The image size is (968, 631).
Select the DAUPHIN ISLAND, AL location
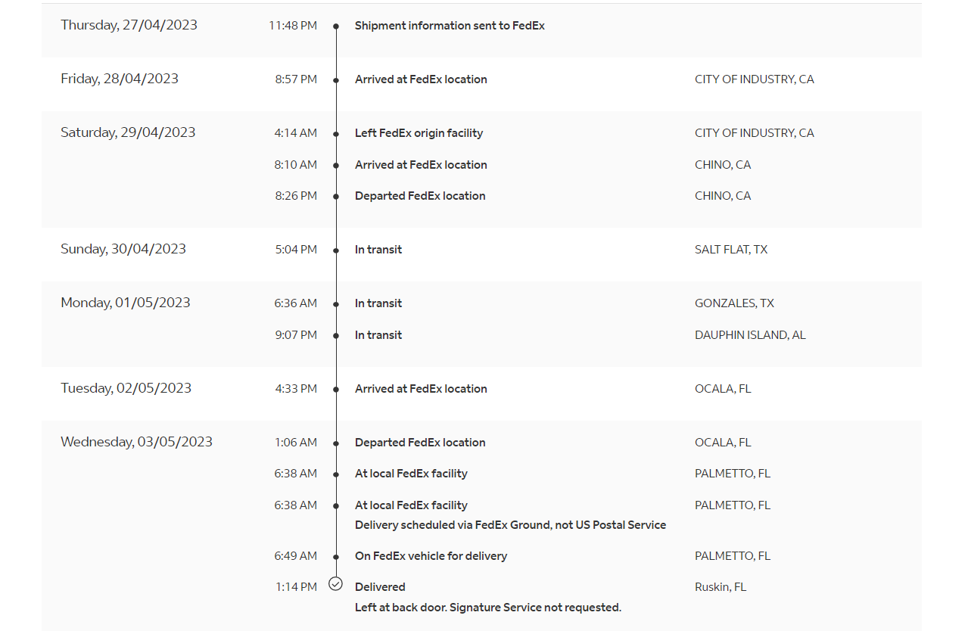point(750,335)
